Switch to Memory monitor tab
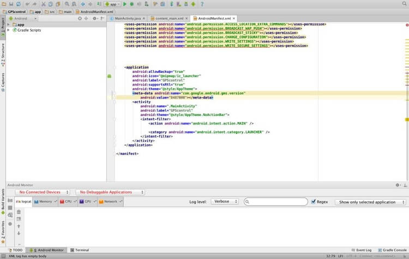Screen dimensions: 409x259 (45, 201)
